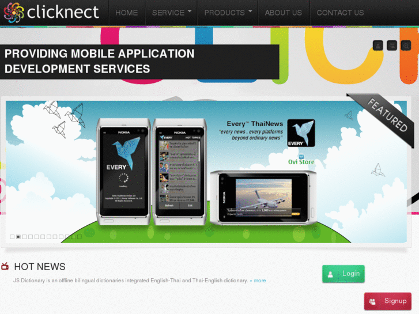The image size is (419, 314).
Task: Click the Ovi Store logo in the banner
Action: tap(301, 160)
